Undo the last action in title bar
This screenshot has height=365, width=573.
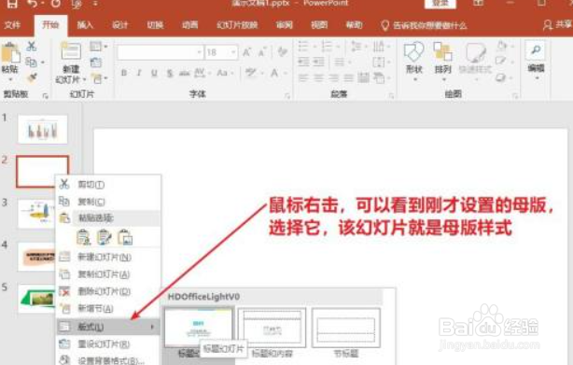tap(32, 4)
